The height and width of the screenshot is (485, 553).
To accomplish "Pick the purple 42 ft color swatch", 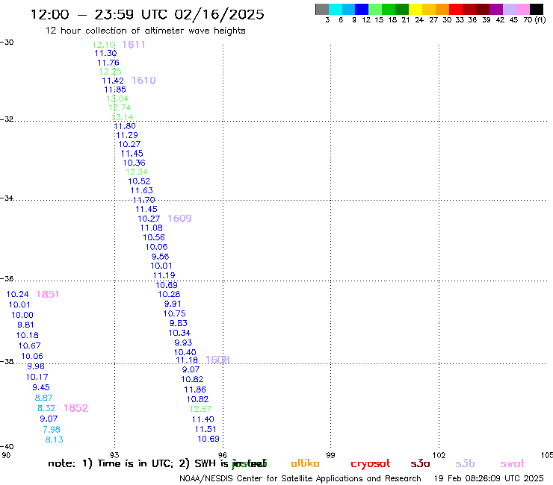I will pyautogui.click(x=496, y=10).
